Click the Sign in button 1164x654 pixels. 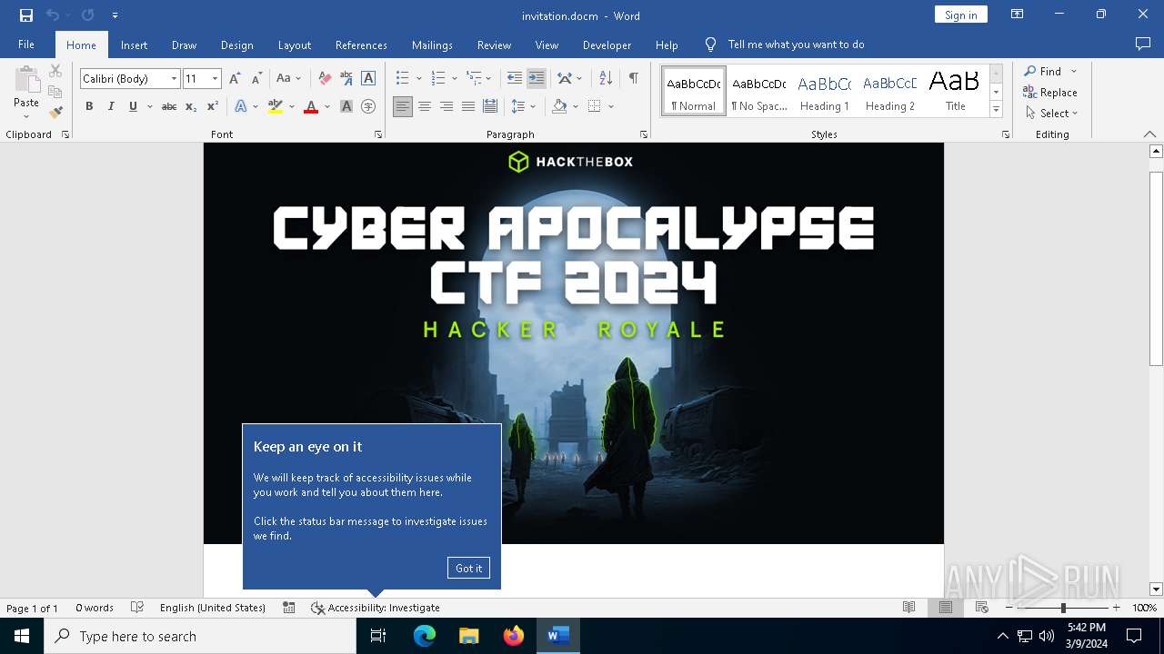coord(960,15)
